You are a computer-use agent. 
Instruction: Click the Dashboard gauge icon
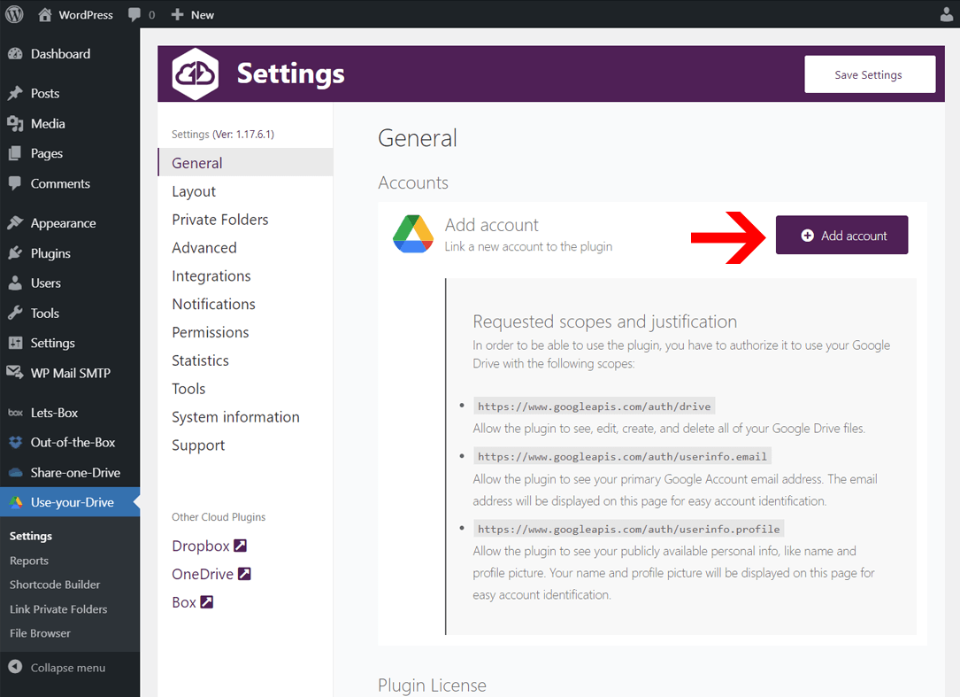[15, 54]
